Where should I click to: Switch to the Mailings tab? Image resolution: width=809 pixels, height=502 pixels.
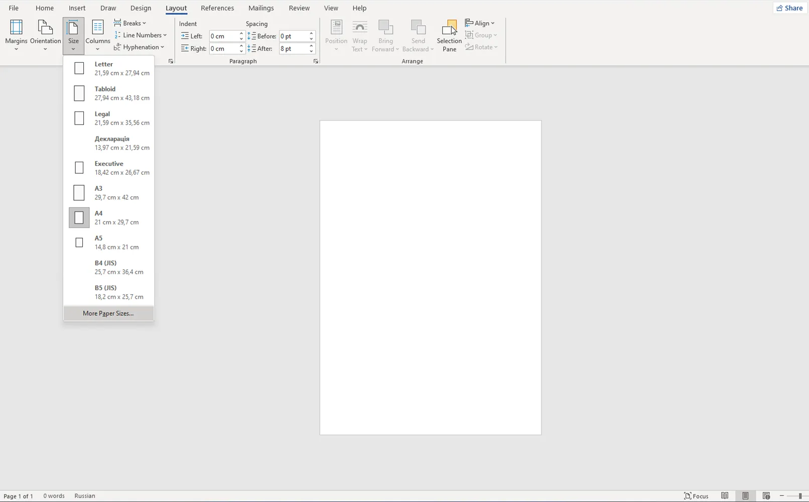(261, 8)
